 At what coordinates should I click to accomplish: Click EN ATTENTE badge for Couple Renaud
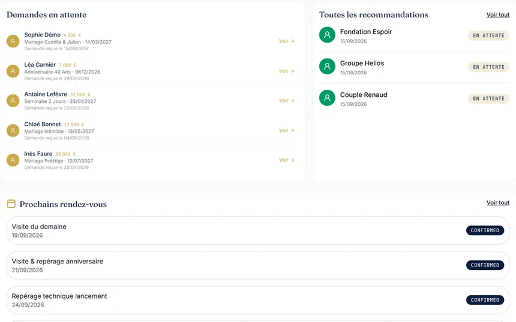(488, 99)
